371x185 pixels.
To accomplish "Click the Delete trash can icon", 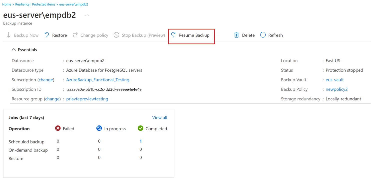I will [x=236, y=35].
